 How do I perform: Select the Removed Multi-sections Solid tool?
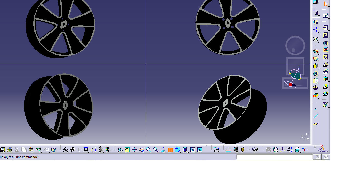click(x=325, y=94)
